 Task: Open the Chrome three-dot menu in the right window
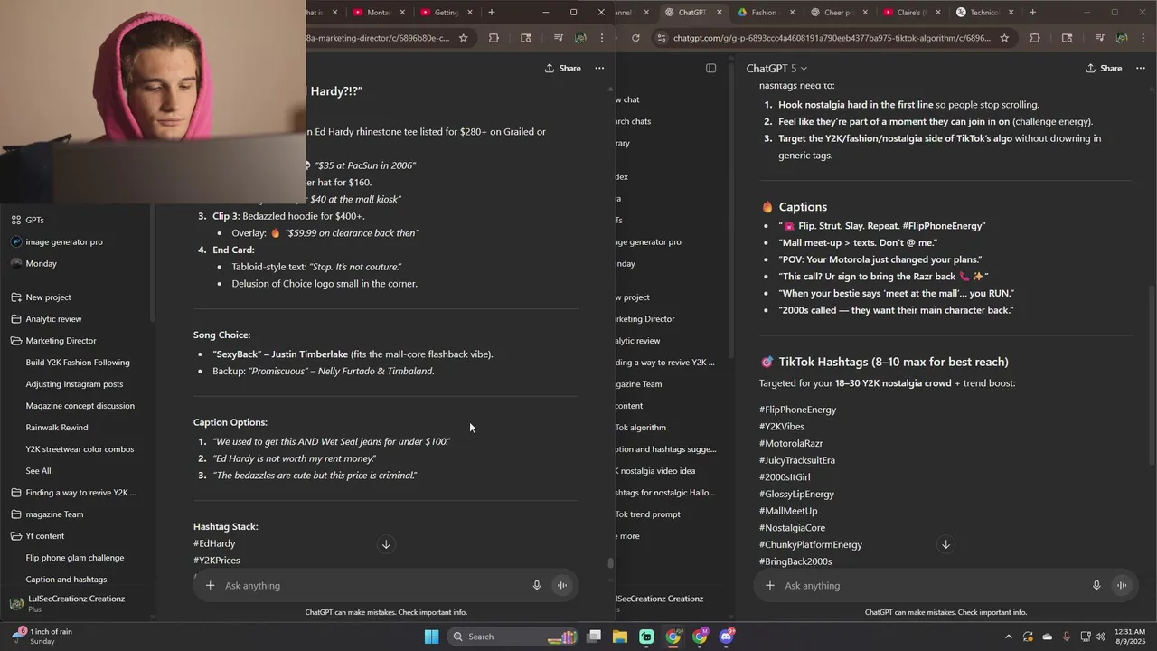click(x=1143, y=38)
